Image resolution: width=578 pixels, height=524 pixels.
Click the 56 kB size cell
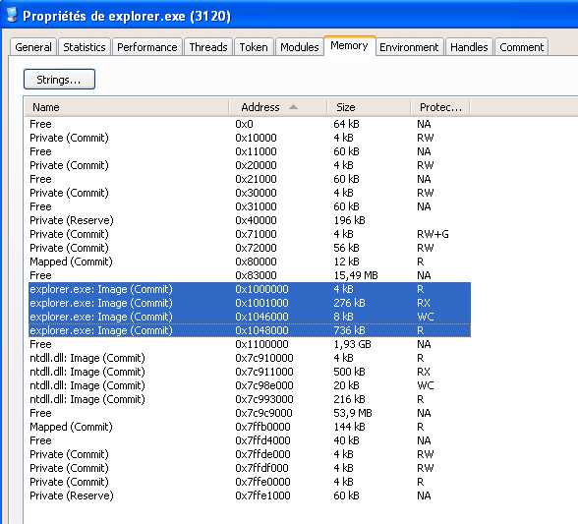tap(346, 248)
